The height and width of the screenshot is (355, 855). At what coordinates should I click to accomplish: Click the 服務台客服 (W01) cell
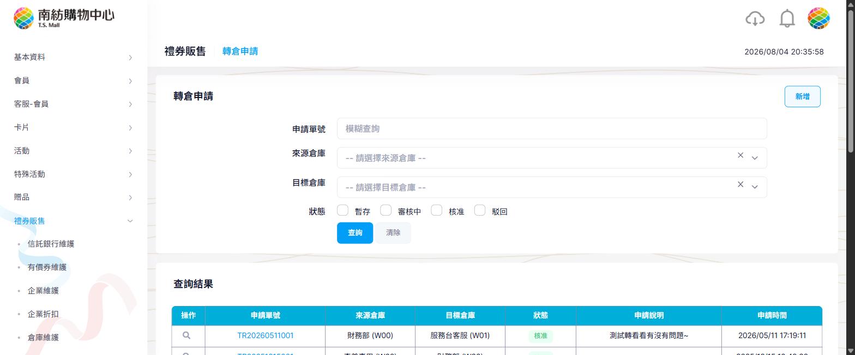click(460, 335)
